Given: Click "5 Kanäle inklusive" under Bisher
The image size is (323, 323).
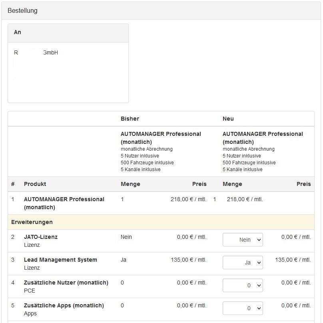Looking at the screenshot, I should (x=141, y=170).
